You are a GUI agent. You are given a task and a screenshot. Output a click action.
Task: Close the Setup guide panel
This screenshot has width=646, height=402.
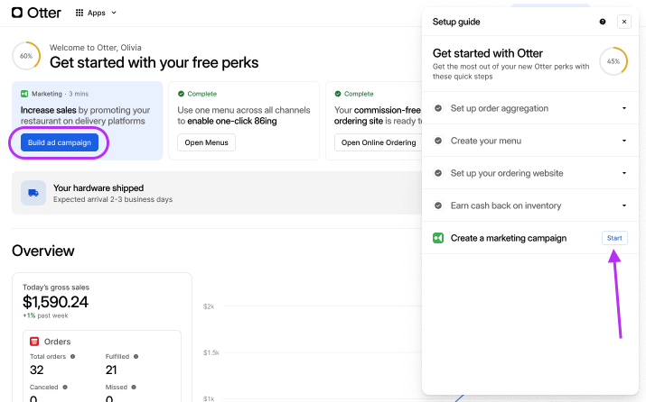pos(624,22)
